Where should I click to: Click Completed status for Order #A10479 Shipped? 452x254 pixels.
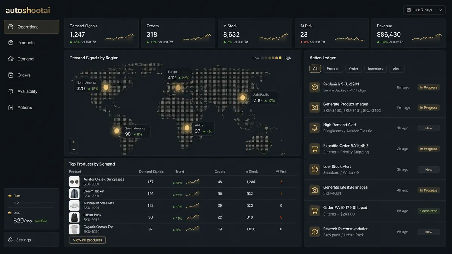click(429, 211)
